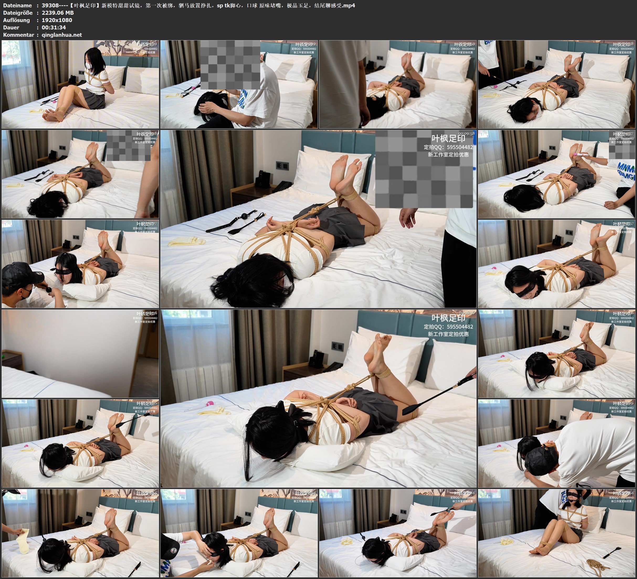637x579 pixels.
Task: Select last thumbnail with coiled rope on bed
Action: (x=557, y=533)
